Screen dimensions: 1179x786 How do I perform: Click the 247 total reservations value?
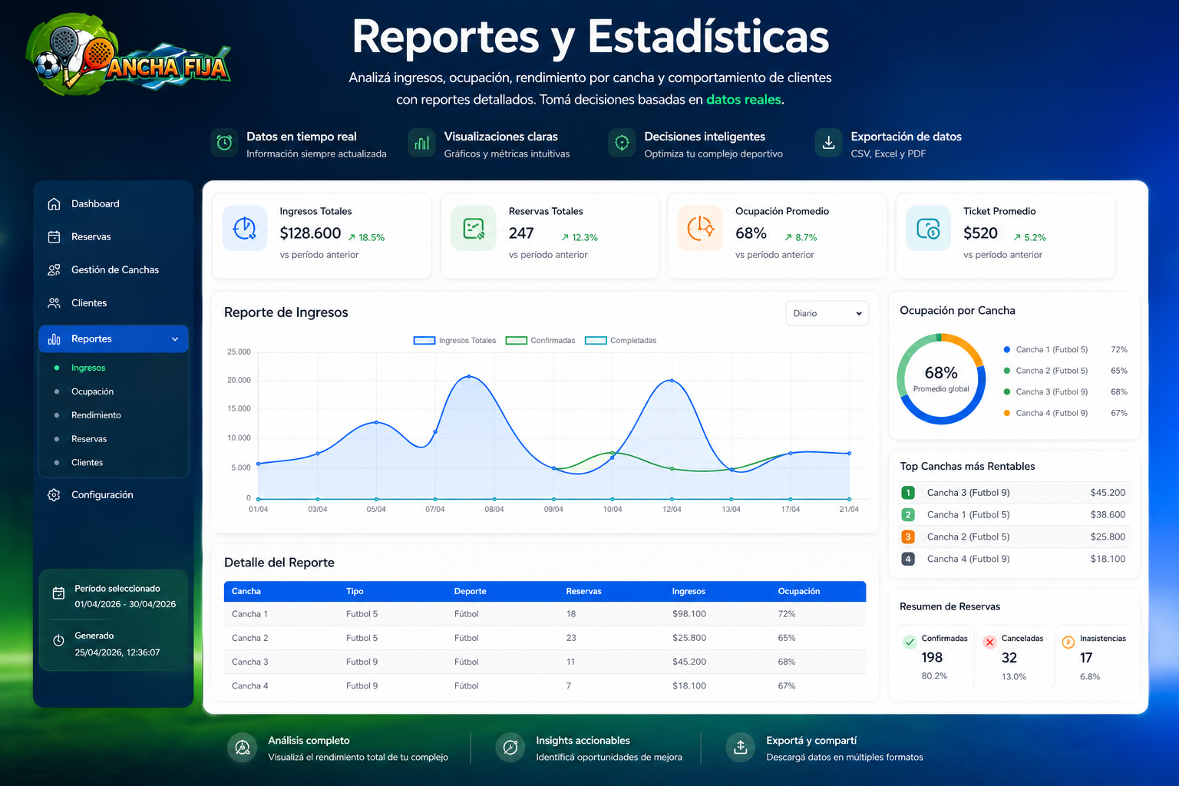521,233
